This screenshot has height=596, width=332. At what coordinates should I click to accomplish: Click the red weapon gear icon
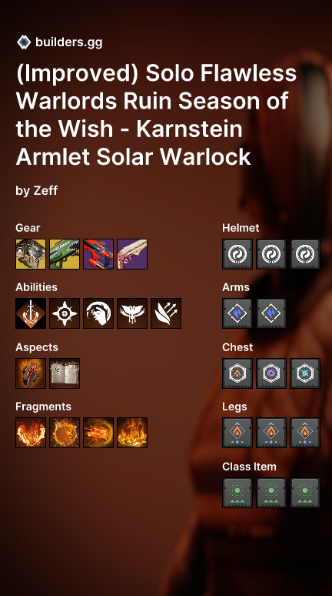tap(98, 254)
